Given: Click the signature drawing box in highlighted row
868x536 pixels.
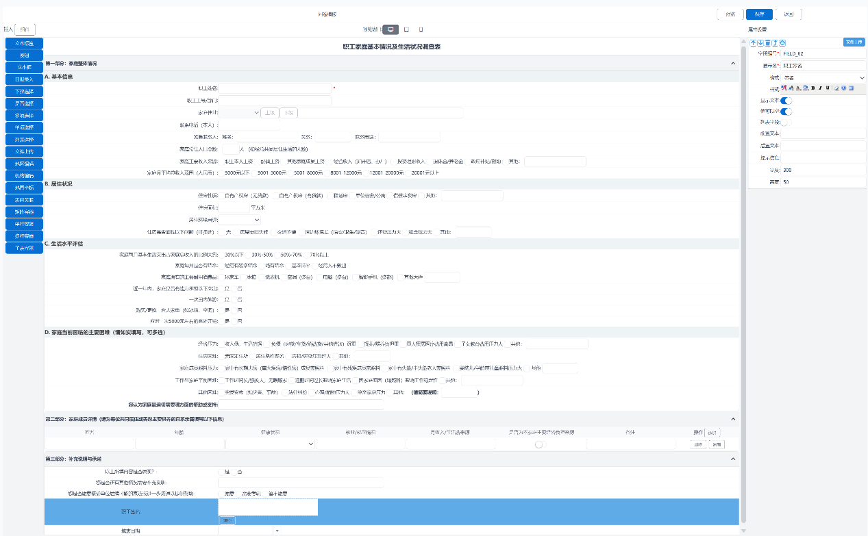Looking at the screenshot, I should coord(268,507).
